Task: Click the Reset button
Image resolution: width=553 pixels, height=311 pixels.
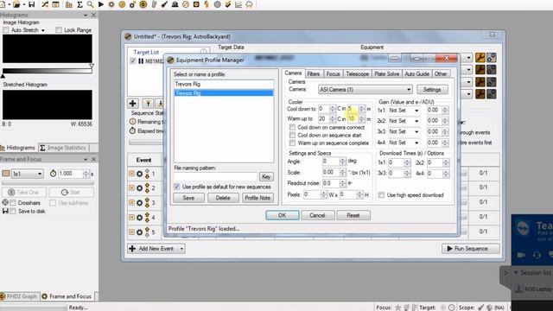Action: [353, 215]
